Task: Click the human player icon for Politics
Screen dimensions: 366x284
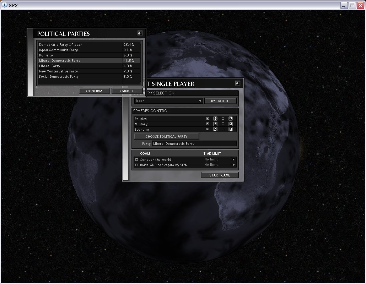Action: point(215,119)
